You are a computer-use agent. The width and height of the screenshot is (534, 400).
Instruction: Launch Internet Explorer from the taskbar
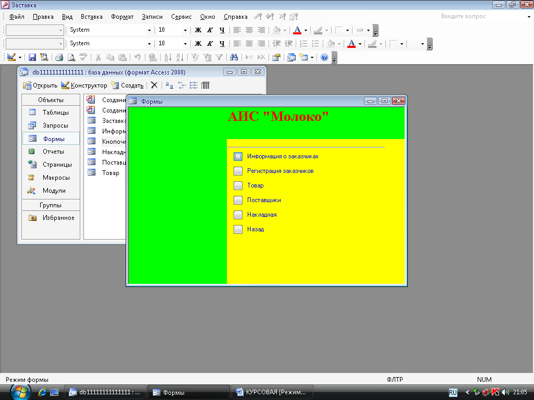[42, 392]
